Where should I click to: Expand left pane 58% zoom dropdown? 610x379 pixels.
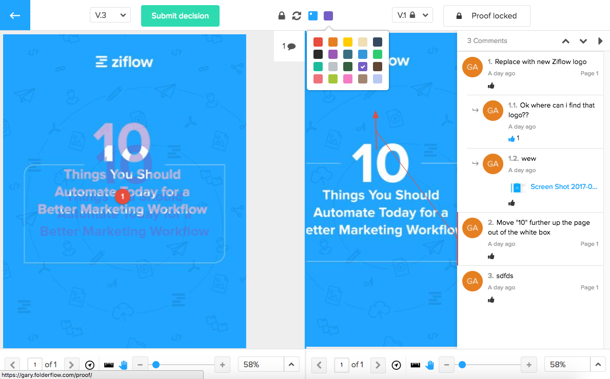(x=291, y=365)
